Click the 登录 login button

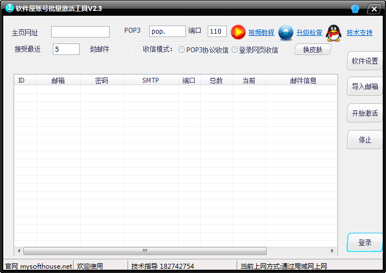click(365, 243)
